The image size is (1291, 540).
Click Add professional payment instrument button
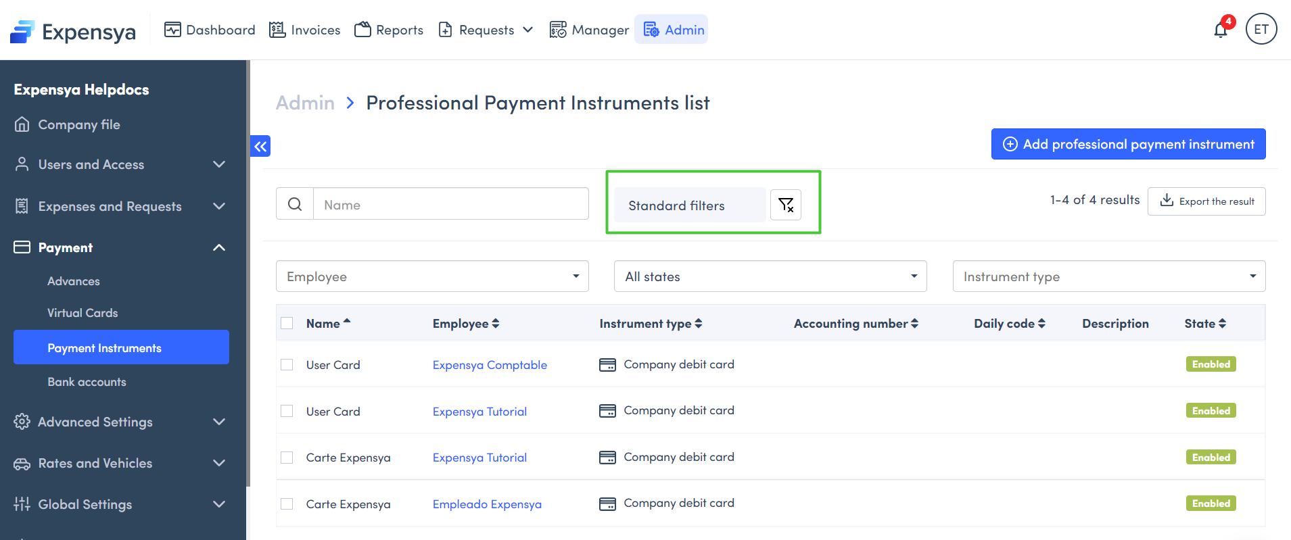pyautogui.click(x=1128, y=144)
